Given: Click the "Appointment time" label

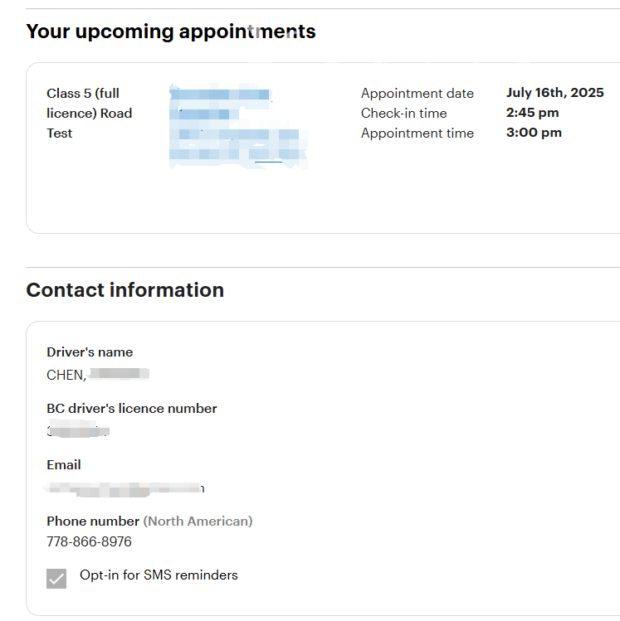Looking at the screenshot, I should point(417,133).
